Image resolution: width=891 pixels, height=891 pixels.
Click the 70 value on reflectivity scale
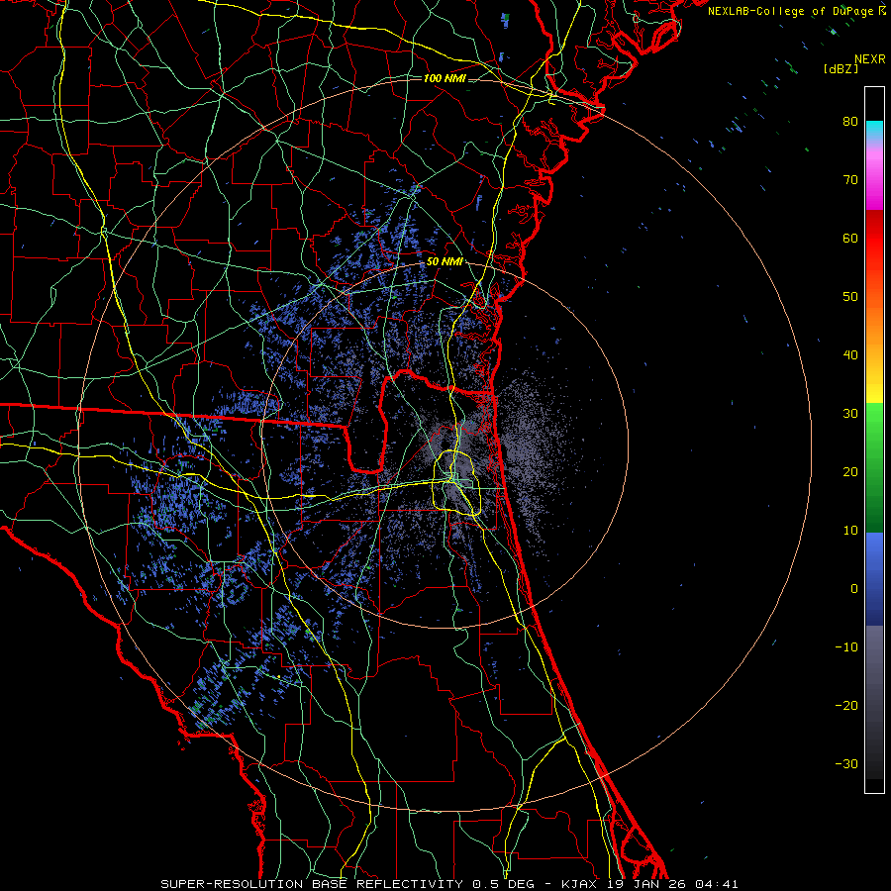pyautogui.click(x=850, y=179)
